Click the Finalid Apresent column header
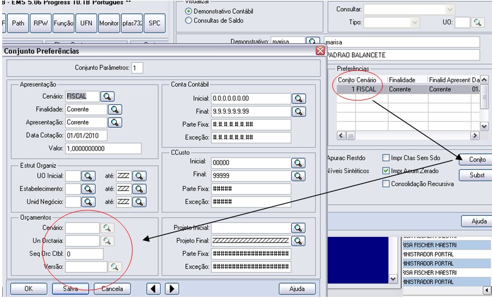 [x=449, y=80]
